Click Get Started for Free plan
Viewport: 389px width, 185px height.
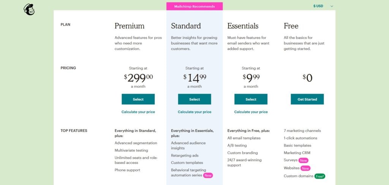pos(307,99)
